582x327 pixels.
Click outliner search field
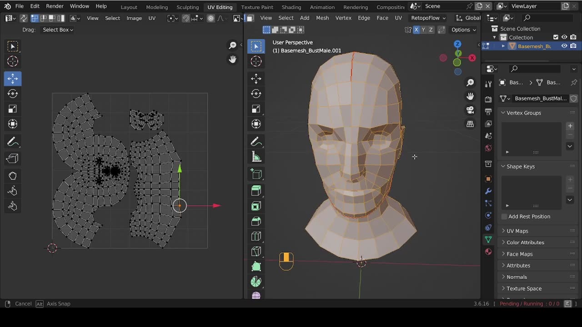[548, 18]
